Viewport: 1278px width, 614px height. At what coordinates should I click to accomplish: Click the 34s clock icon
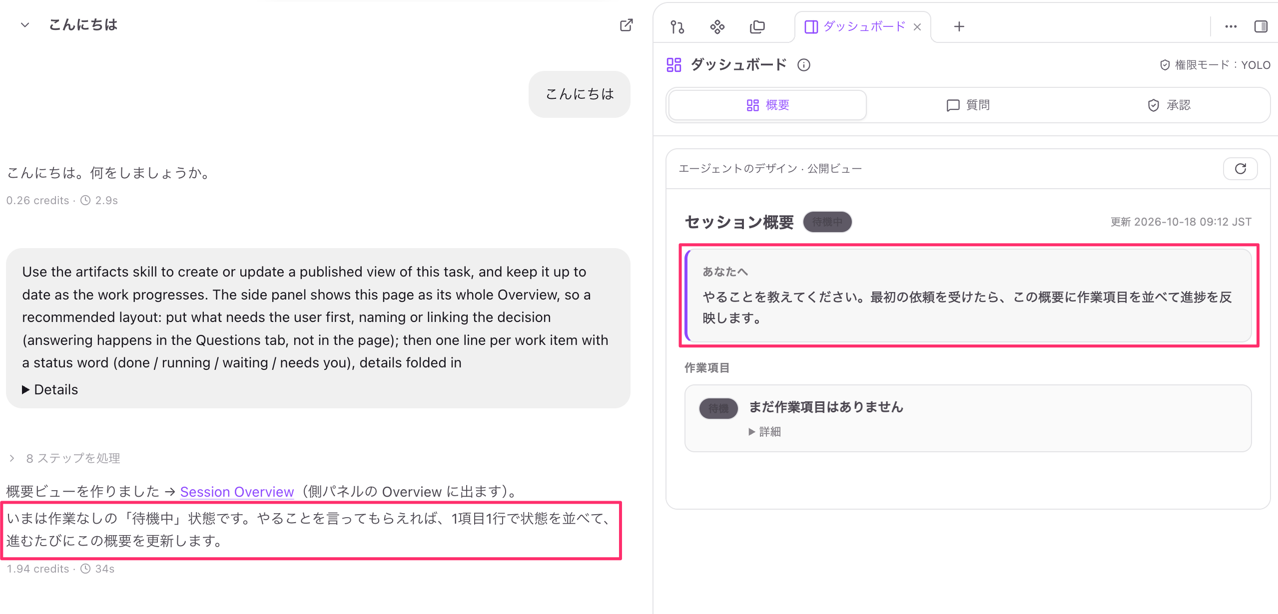click(x=85, y=569)
